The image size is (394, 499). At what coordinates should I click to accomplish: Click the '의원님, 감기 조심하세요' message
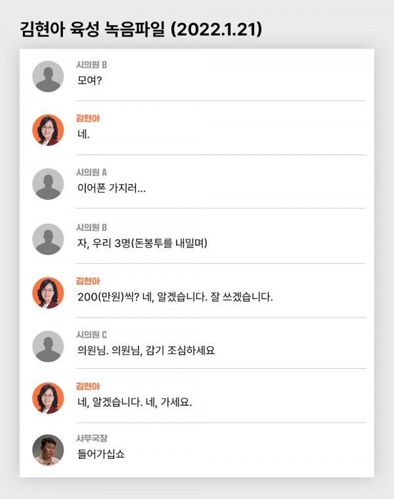146,350
